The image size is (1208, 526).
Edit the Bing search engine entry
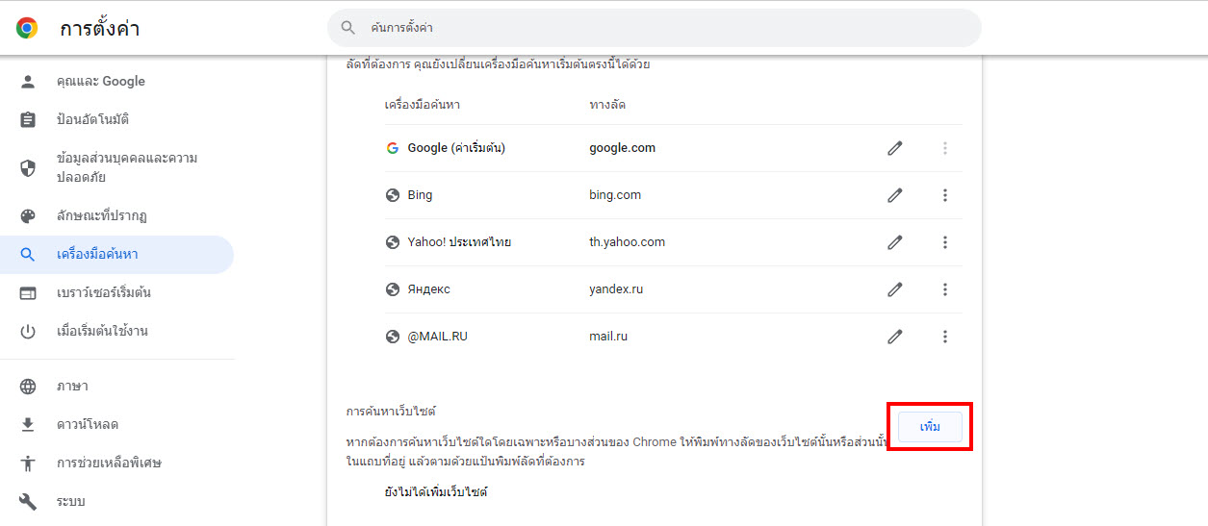tap(895, 195)
